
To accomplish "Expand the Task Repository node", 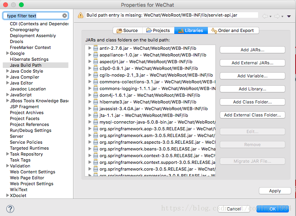I will pos(8,154).
